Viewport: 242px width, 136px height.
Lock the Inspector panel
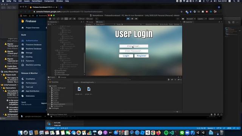(219, 22)
